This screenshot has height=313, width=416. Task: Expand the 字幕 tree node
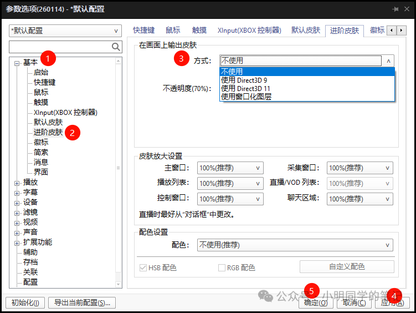coord(18,193)
